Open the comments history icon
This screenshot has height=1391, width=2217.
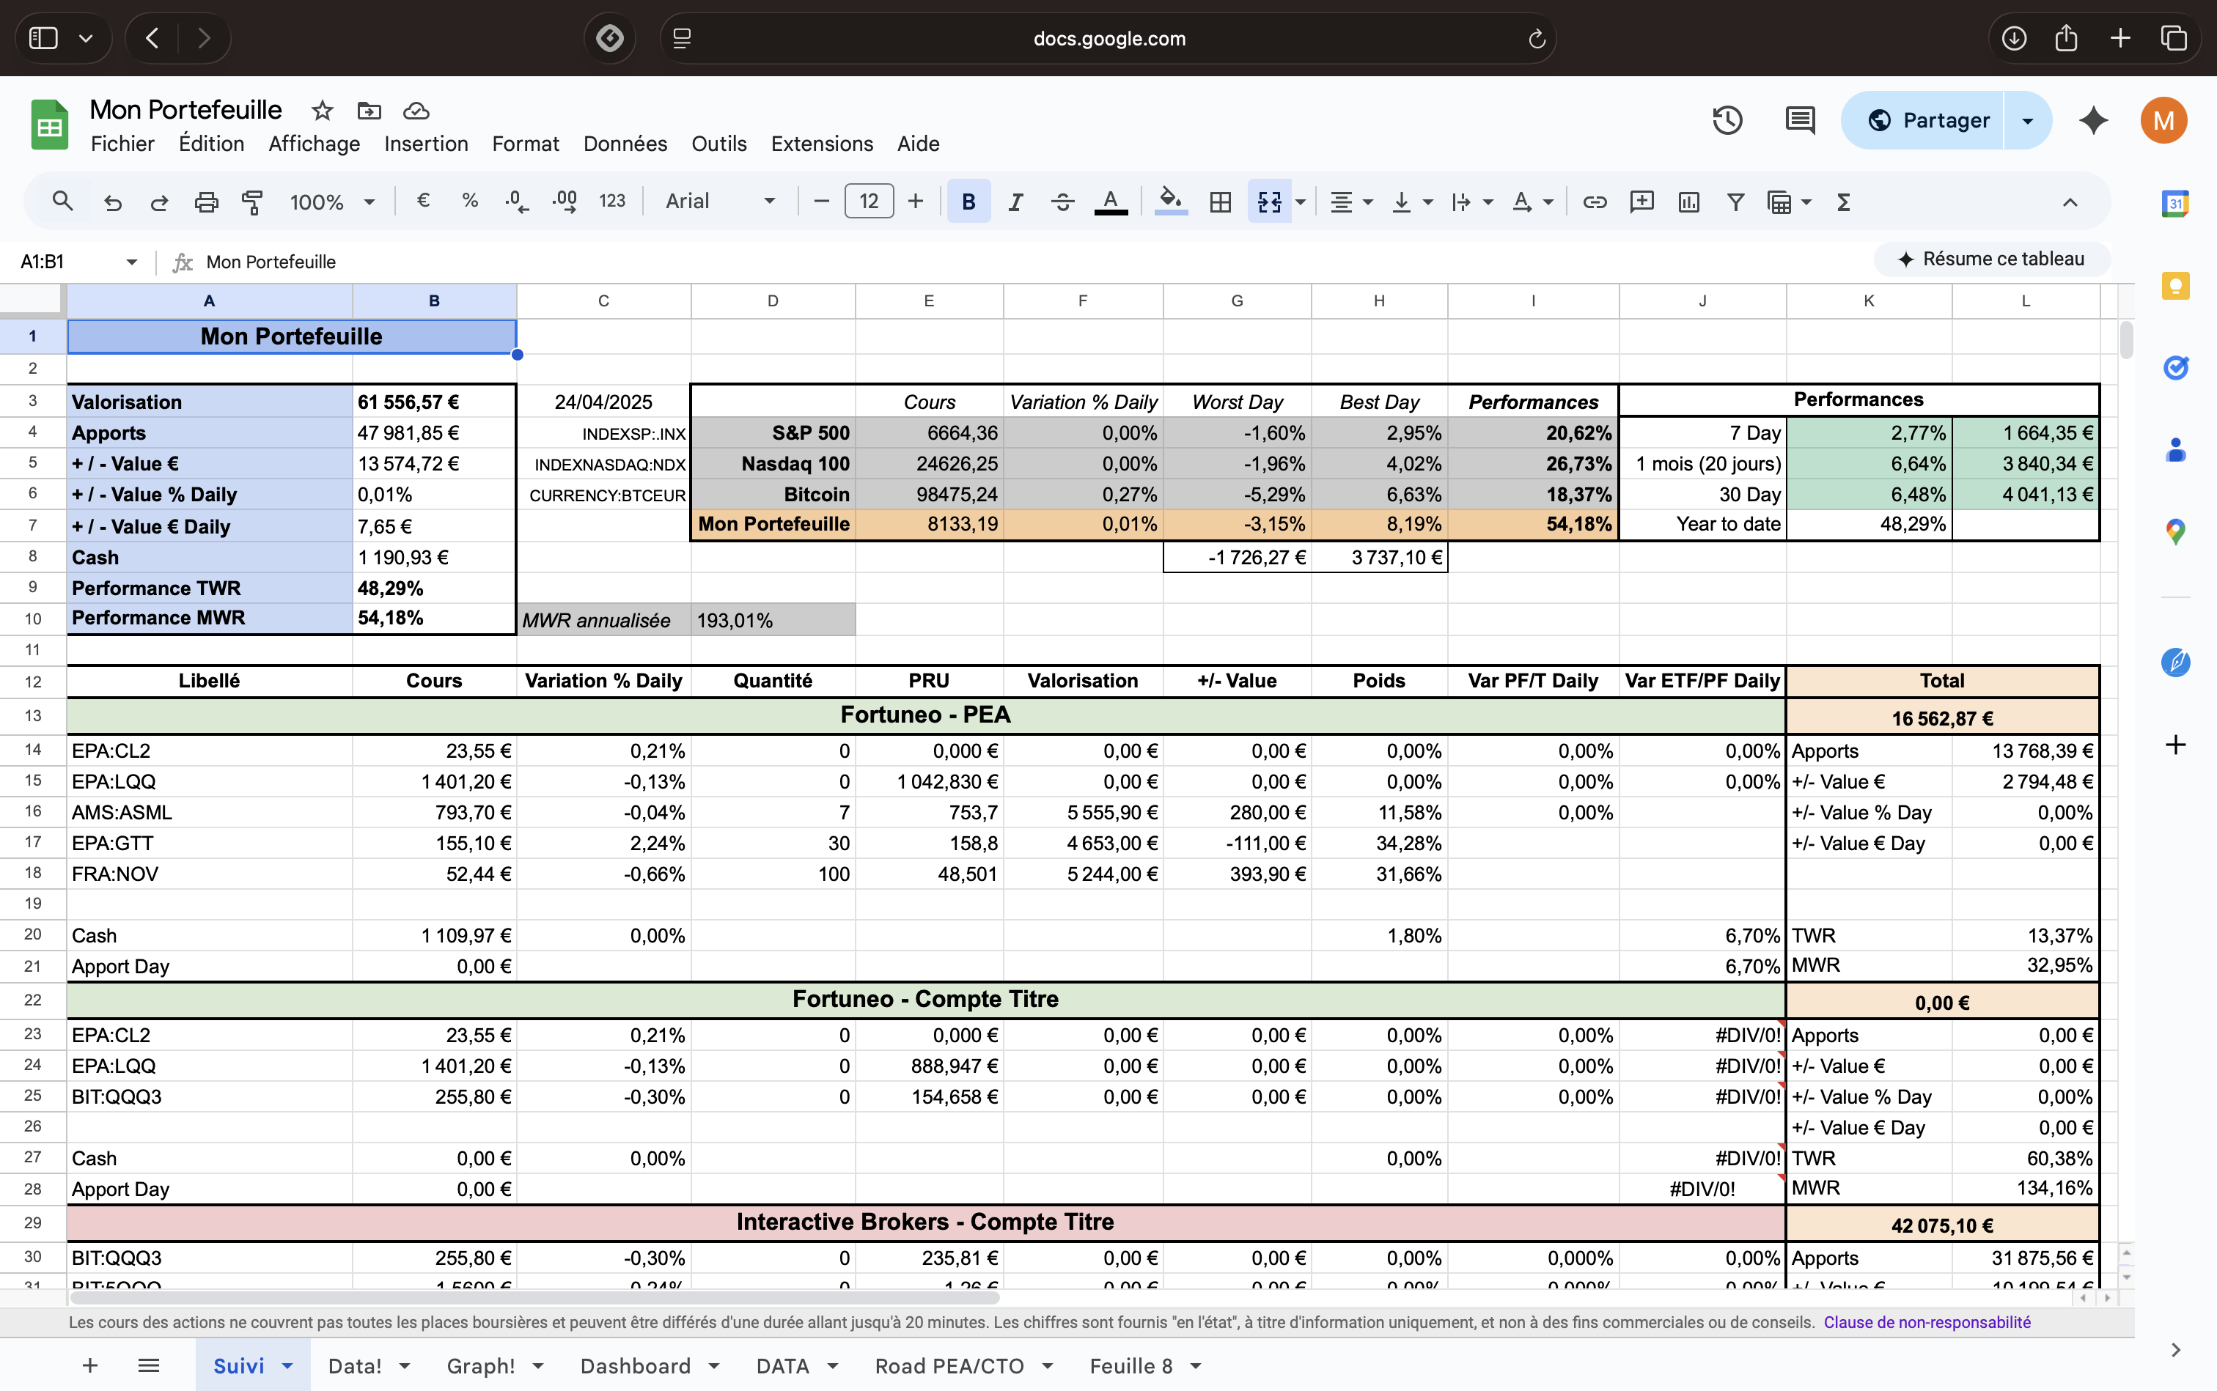point(1799,120)
